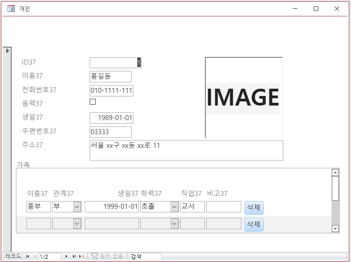Open empty row 관계 dropdown arrow

click(x=77, y=223)
